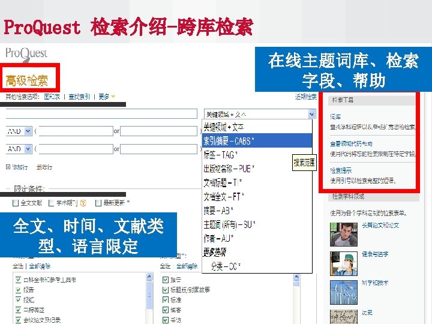This screenshot has width=432, height=324.
Task: Open the 图和表 search option link
Action: [52, 97]
